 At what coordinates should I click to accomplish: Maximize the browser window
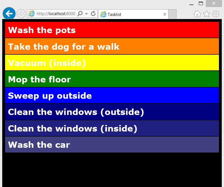201,4
